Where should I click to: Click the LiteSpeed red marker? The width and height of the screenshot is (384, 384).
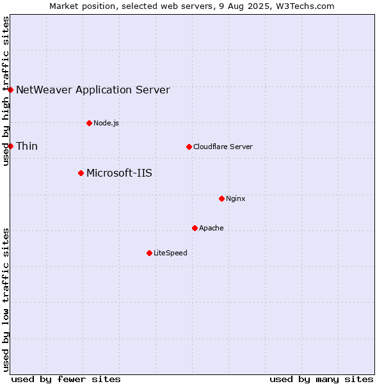point(150,253)
